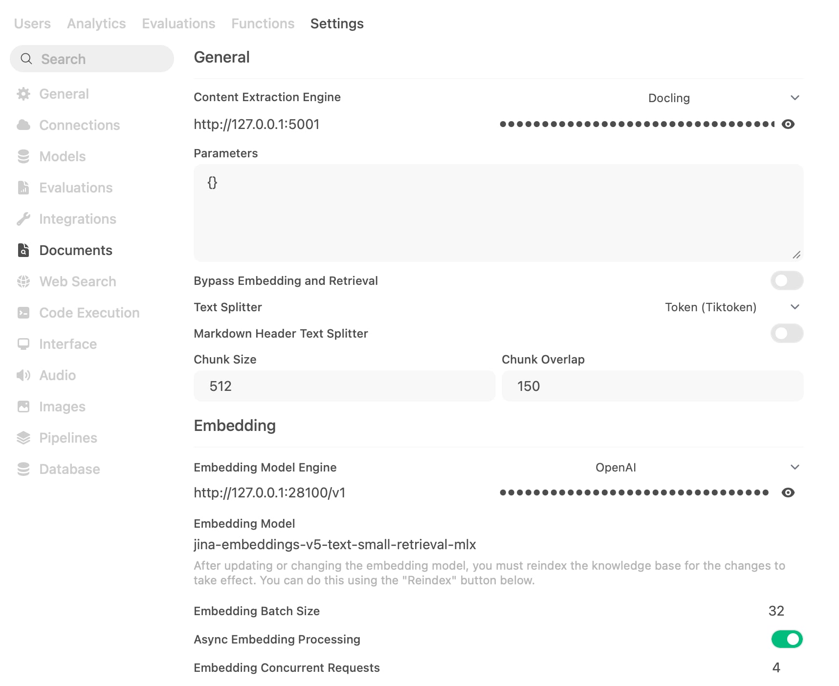Click the Chunk Size input field

(x=344, y=386)
